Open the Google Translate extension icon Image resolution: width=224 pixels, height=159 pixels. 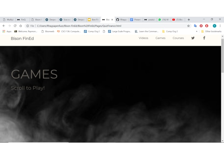point(195,26)
